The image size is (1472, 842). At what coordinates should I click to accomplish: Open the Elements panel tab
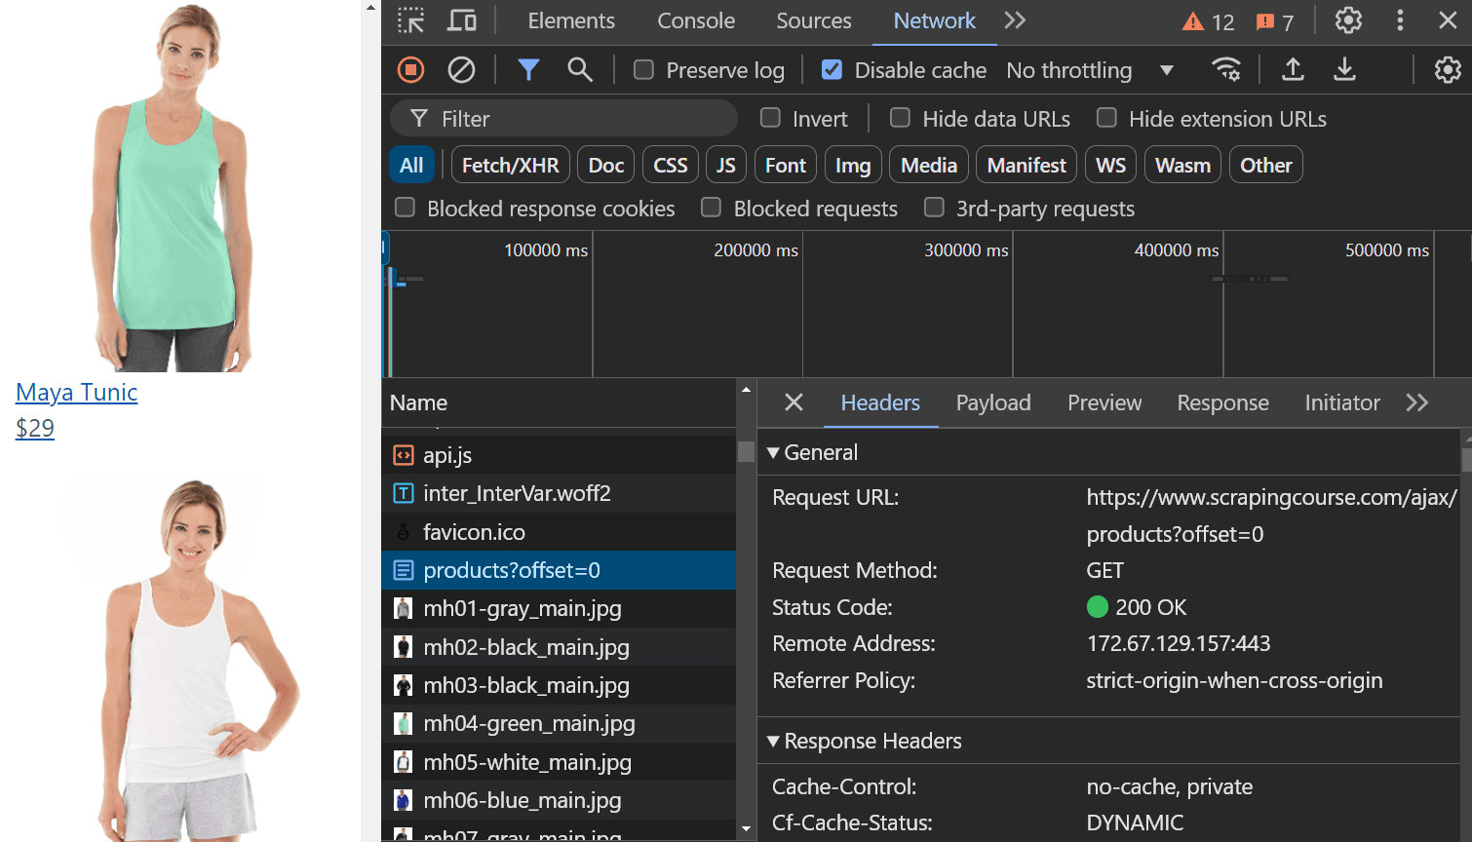[571, 20]
